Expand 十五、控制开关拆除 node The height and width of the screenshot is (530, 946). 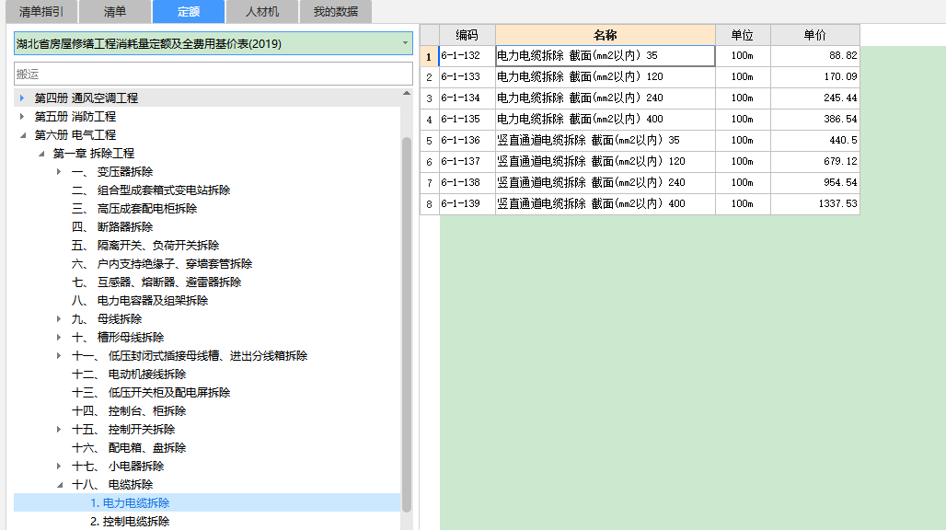(x=59, y=430)
